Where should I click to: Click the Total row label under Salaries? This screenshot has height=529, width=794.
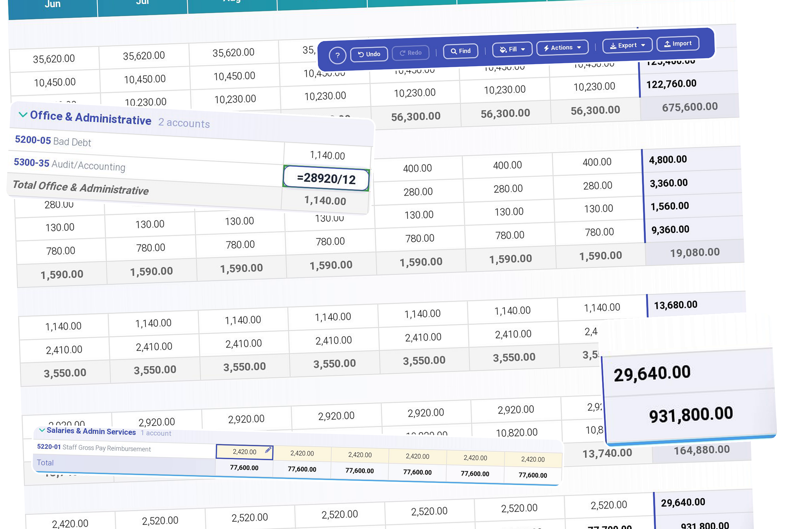pos(45,463)
